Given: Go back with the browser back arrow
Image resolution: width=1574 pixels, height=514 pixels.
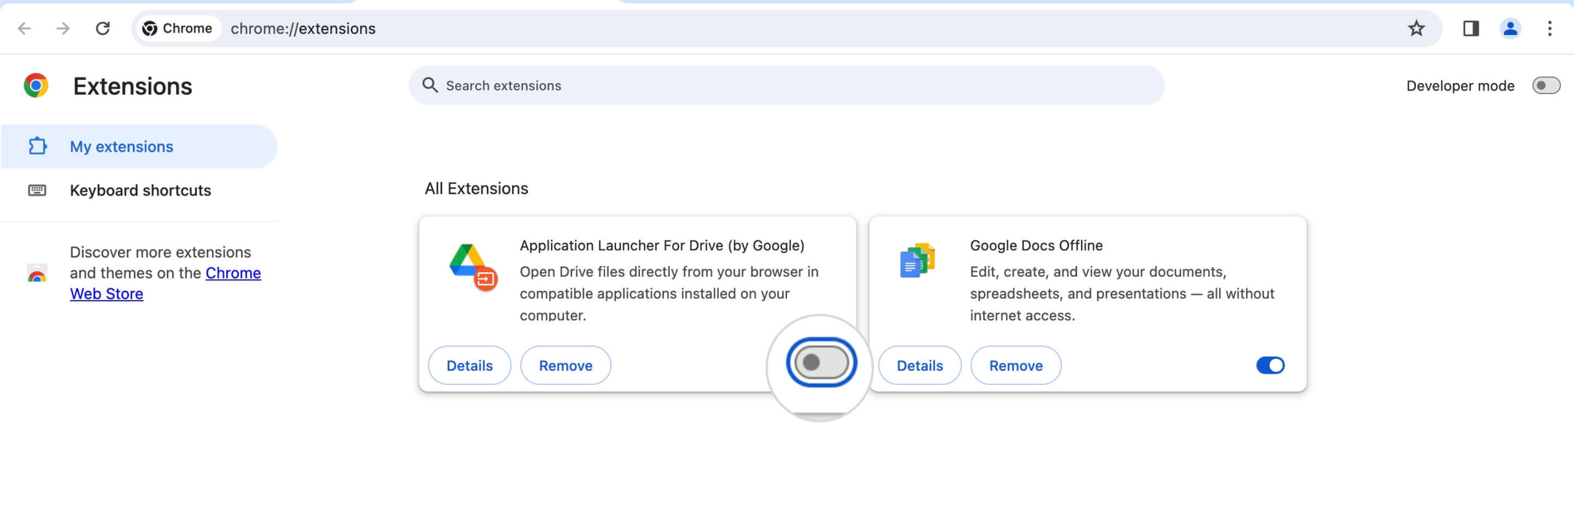Looking at the screenshot, I should 25,28.
